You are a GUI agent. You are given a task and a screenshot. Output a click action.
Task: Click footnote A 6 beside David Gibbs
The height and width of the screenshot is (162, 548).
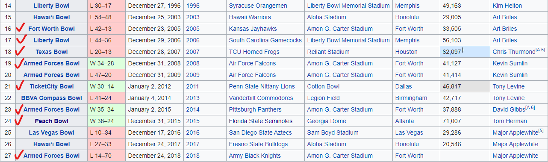(x=530, y=108)
